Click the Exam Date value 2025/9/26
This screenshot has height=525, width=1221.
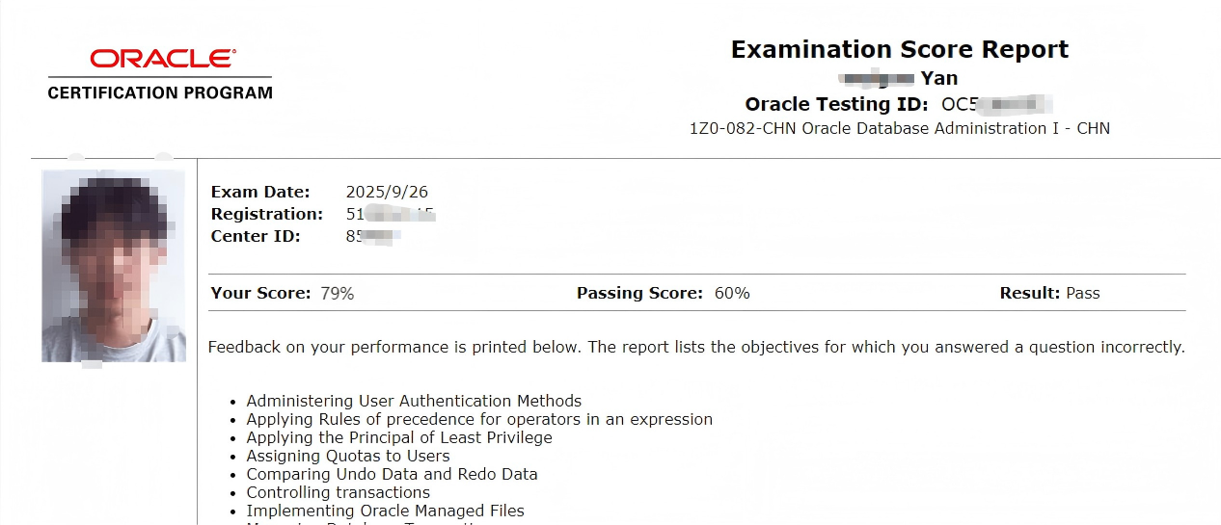pos(387,192)
